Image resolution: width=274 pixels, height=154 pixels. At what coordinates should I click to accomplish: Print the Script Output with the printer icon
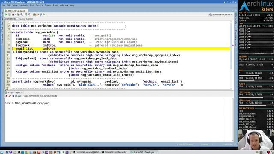tap(16, 96)
